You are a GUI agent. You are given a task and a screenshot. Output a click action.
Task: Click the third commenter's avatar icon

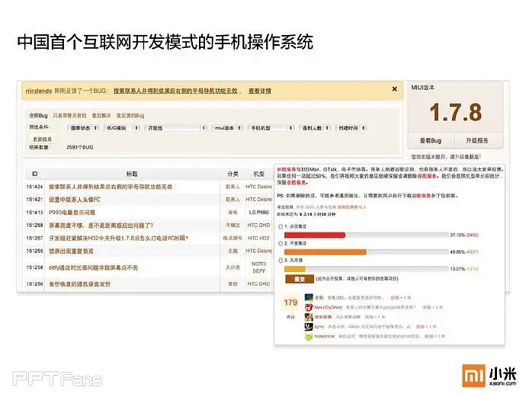pos(309,316)
